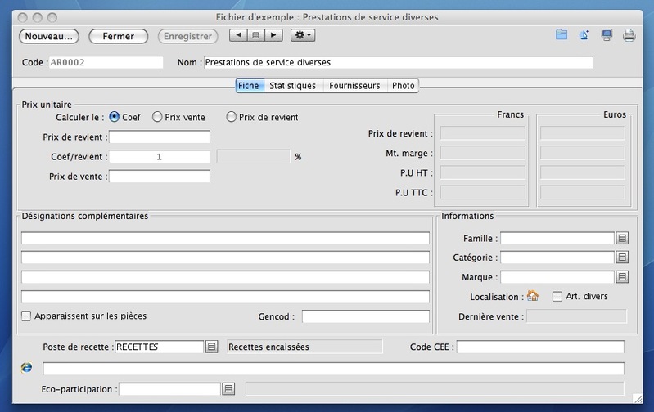Viewport: 654px width, 412px height.
Task: Click the Nom input field
Action: [399, 62]
